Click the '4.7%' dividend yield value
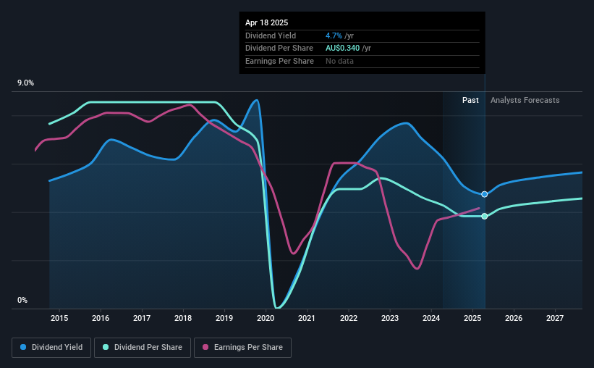This screenshot has height=368, width=594. [x=334, y=35]
